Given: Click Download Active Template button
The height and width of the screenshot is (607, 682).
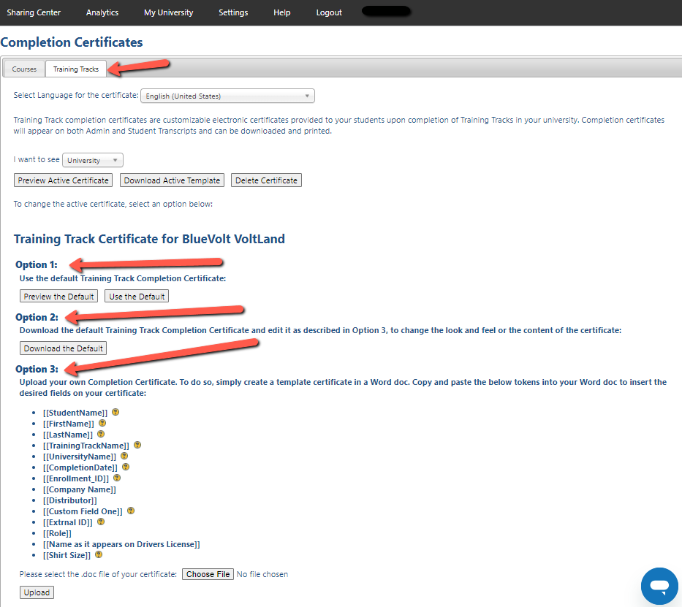Looking at the screenshot, I should (172, 180).
